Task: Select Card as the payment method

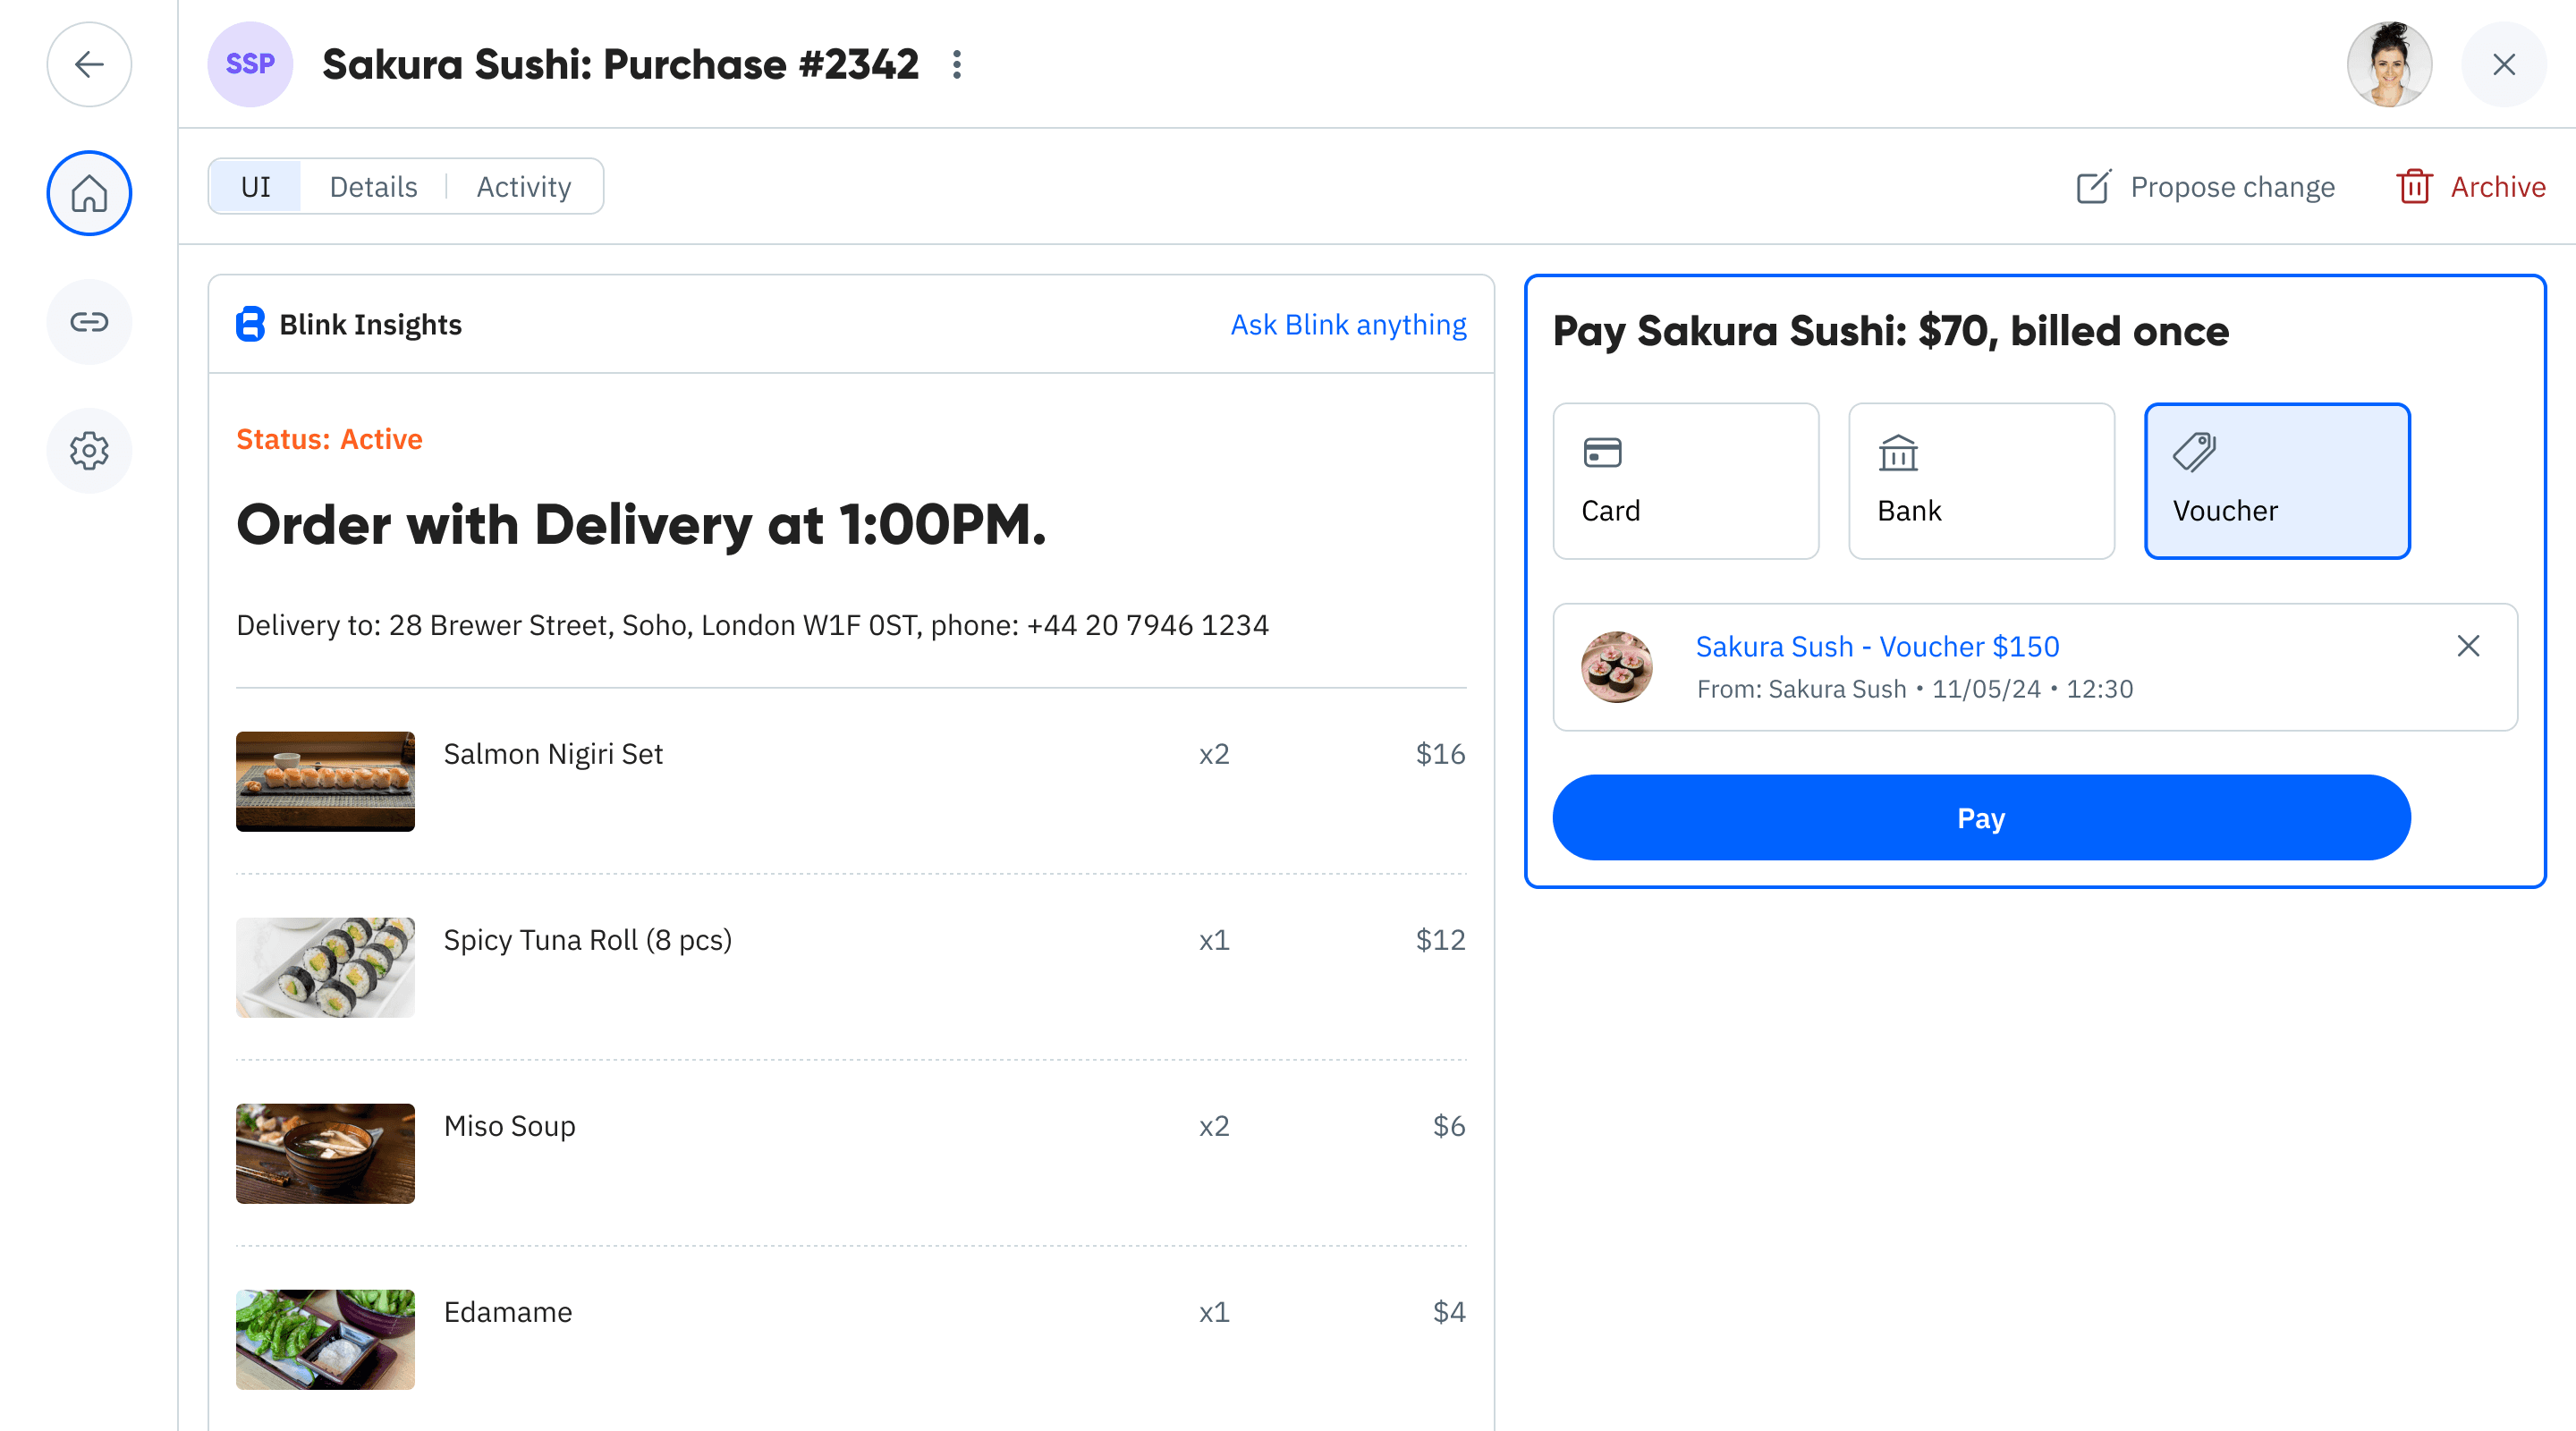Action: pyautogui.click(x=1686, y=481)
